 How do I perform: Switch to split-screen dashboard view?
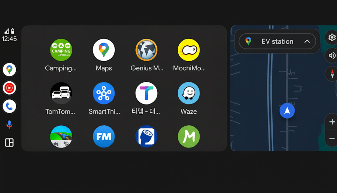pos(9,142)
